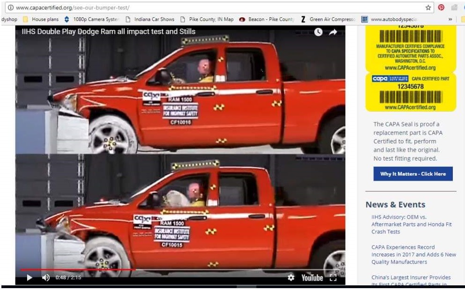
Task: Open video settings gear
Action: (x=291, y=277)
